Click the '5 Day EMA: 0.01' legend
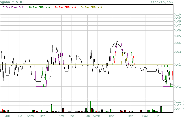 (x=14, y=7)
